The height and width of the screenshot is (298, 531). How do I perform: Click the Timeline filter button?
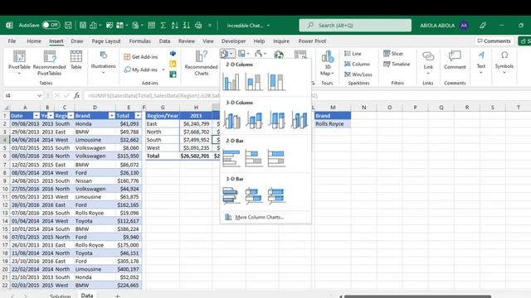pos(397,64)
